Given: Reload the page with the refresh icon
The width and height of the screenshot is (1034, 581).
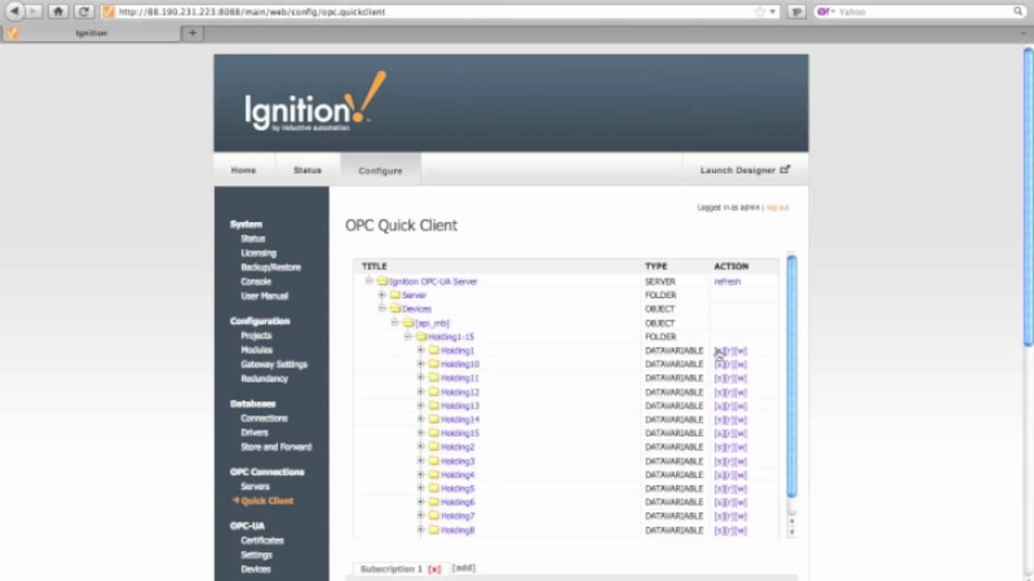Looking at the screenshot, I should [x=83, y=11].
